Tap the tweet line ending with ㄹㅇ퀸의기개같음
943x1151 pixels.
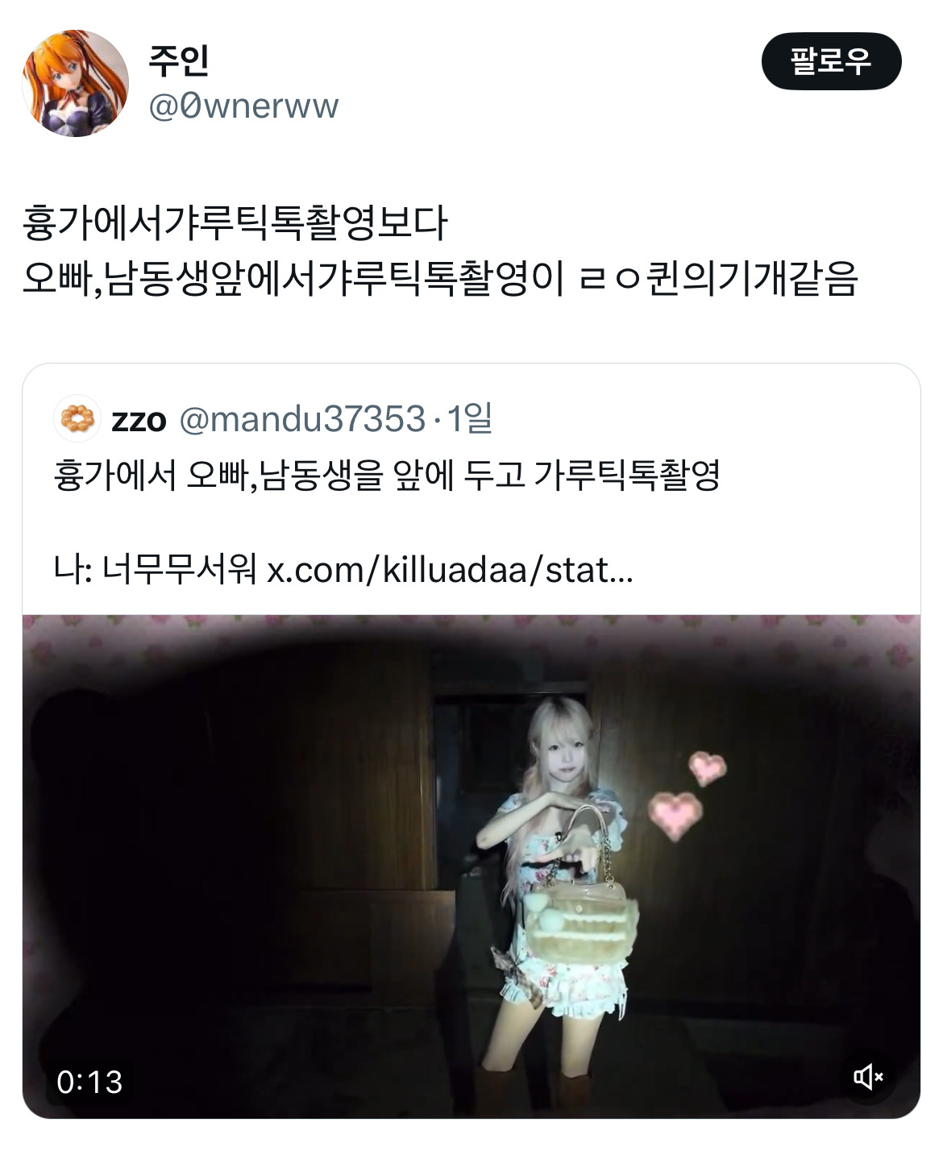(x=440, y=279)
